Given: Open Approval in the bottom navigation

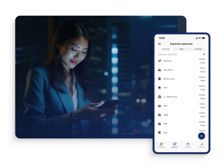Looking at the screenshot, I should click(x=175, y=145).
